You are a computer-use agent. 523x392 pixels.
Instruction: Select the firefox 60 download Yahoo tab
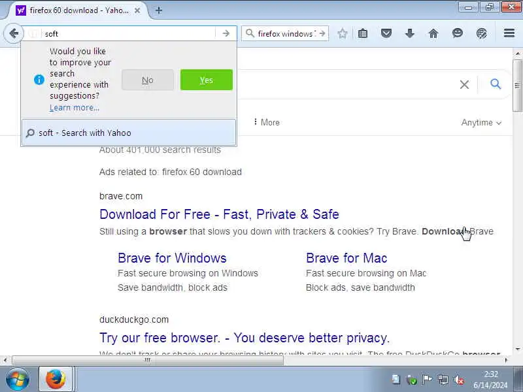tap(78, 10)
